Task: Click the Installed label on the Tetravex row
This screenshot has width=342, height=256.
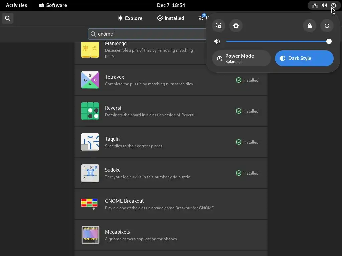Action: pyautogui.click(x=251, y=80)
